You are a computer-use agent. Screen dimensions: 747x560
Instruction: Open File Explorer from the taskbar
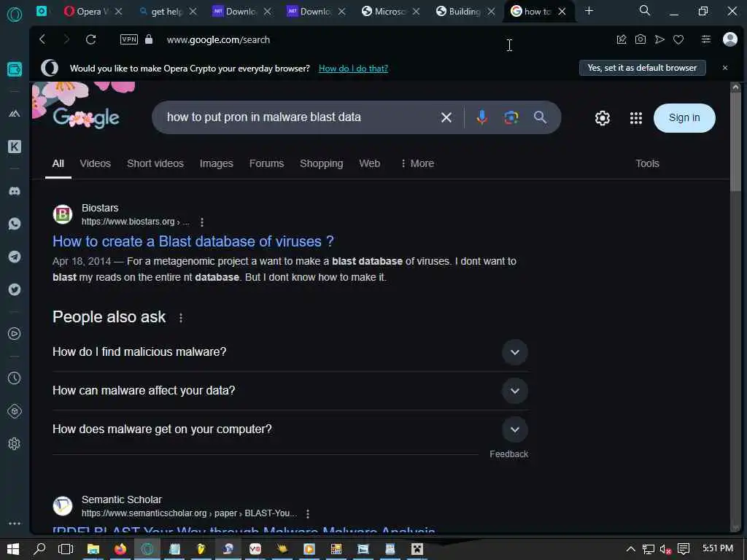tap(93, 549)
